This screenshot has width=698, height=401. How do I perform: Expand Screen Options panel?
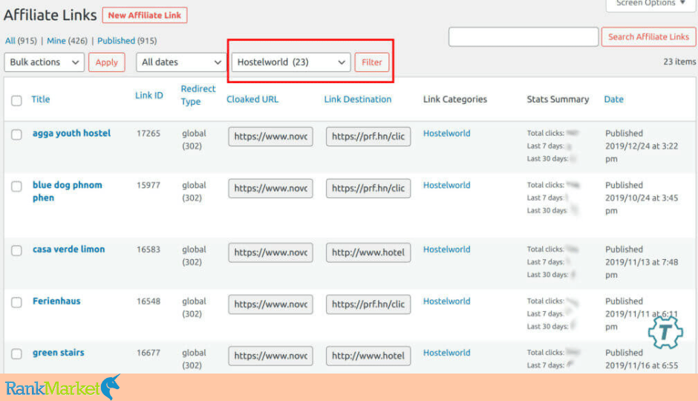(x=650, y=4)
